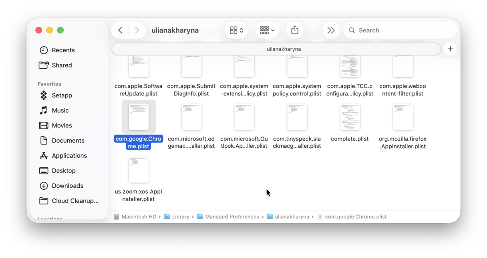Viewport: 487px width, 258px height.
Task: Click the Share toolbar icon
Action: tap(295, 30)
